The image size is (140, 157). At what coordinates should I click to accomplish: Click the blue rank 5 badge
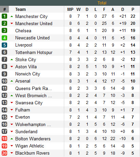[4, 45]
